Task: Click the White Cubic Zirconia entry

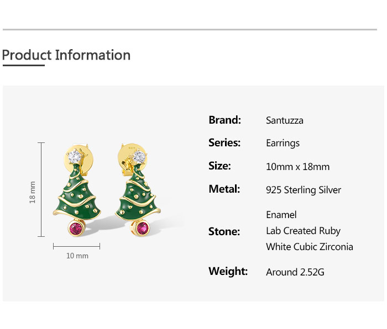Action: 309,247
